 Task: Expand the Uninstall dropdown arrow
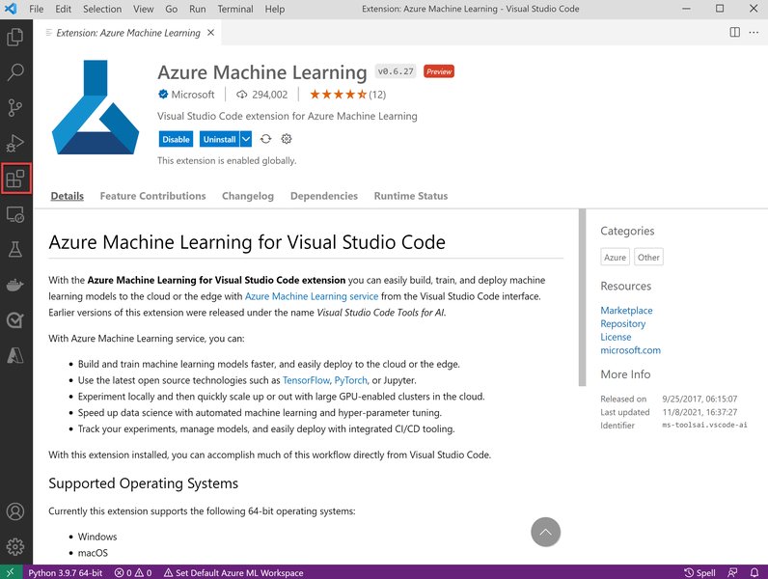[x=246, y=139]
